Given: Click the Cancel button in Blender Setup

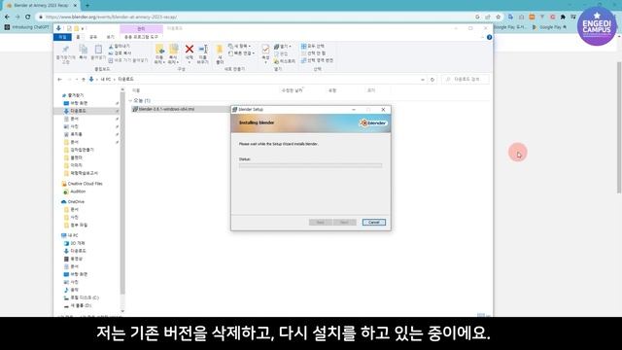Looking at the screenshot, I should 373,223.
